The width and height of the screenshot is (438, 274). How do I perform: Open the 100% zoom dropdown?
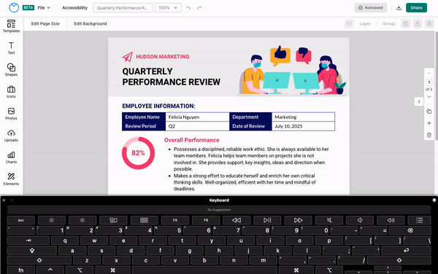pos(168,8)
